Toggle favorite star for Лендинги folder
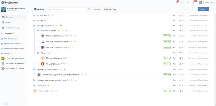216x106 pixels. 52,53
